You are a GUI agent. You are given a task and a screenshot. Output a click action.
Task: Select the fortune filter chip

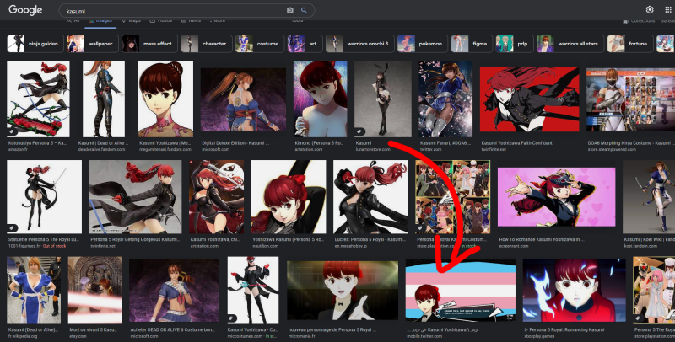tap(630, 44)
